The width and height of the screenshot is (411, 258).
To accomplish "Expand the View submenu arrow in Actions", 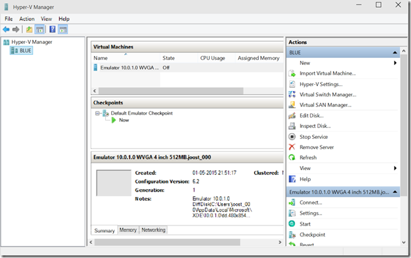I will (395, 168).
